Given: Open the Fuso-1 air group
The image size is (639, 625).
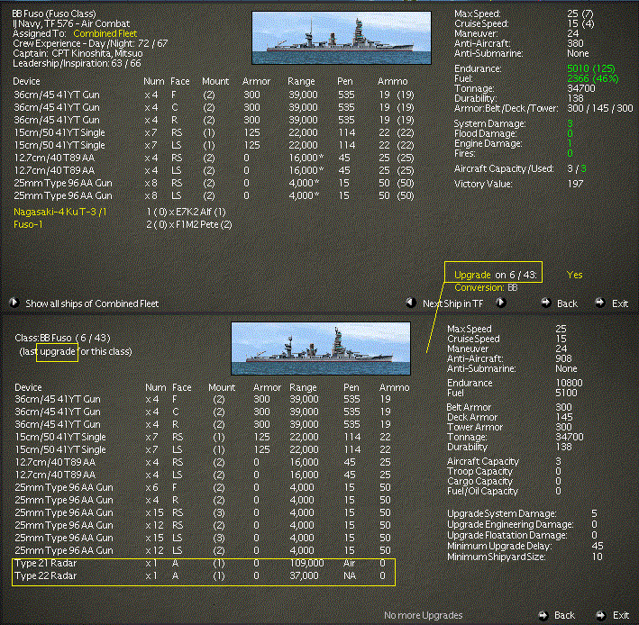Looking at the screenshot, I should click(x=28, y=224).
